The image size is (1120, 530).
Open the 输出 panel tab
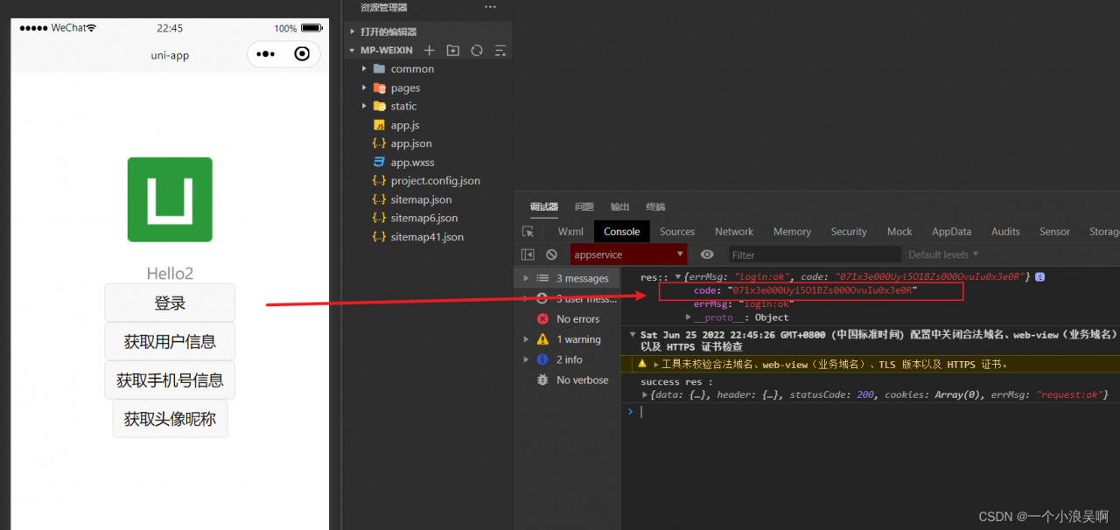(620, 207)
